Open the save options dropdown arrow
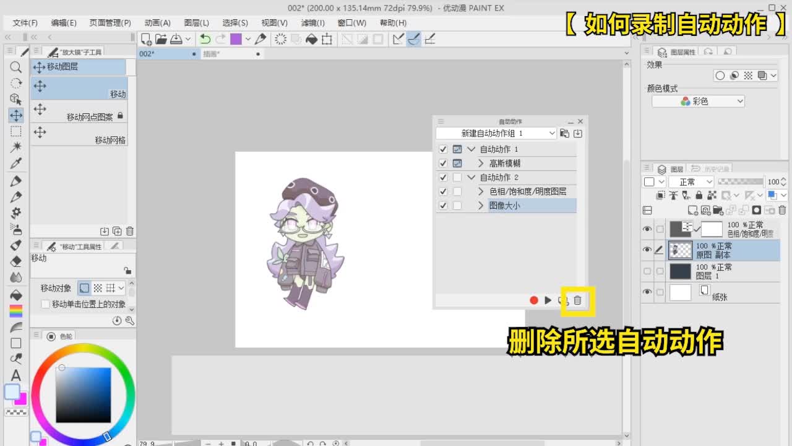 (x=188, y=39)
